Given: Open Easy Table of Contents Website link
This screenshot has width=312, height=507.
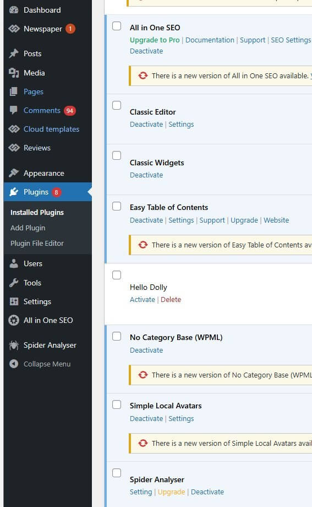Looking at the screenshot, I should pyautogui.click(x=276, y=220).
